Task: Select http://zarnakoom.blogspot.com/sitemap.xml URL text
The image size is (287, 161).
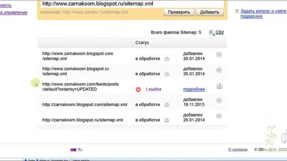Action: pos(85,105)
